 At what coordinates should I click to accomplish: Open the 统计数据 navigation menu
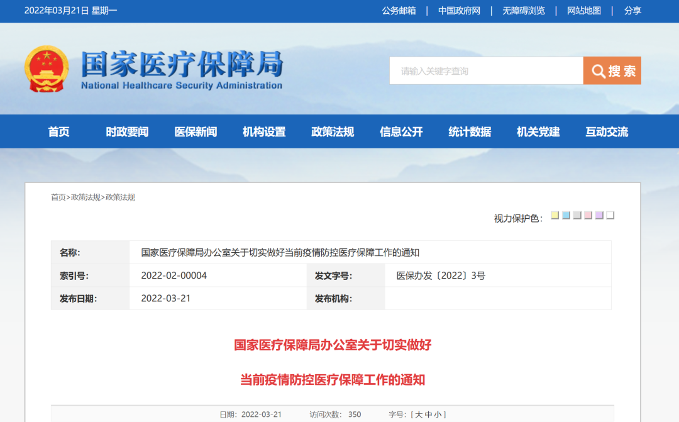point(469,131)
